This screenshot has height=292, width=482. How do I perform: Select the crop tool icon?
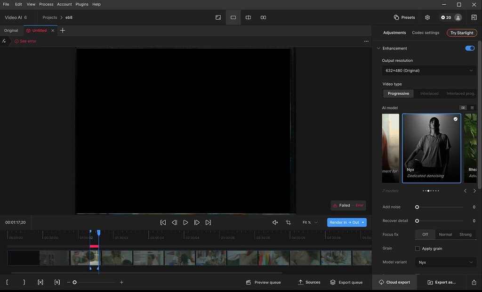click(x=288, y=222)
